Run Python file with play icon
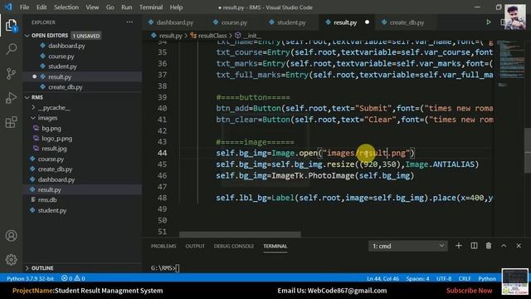531x299 pixels. click(x=489, y=22)
